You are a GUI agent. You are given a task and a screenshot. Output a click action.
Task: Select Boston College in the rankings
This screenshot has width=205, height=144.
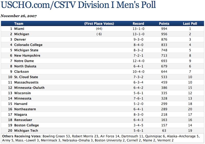26,125
